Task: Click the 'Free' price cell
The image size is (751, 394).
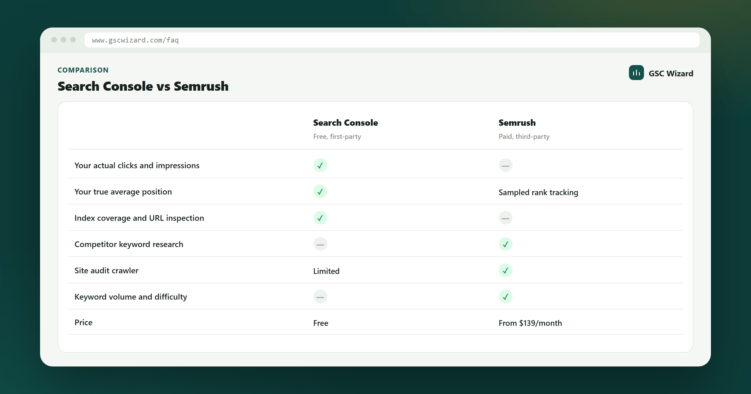Action: coord(320,323)
